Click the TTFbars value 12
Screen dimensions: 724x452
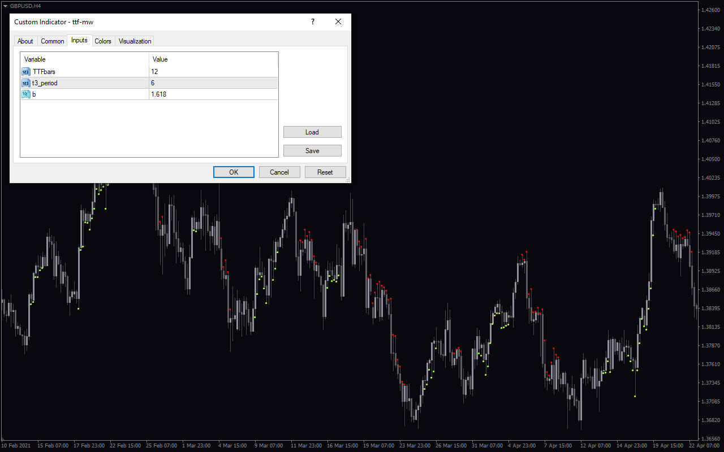coord(154,72)
